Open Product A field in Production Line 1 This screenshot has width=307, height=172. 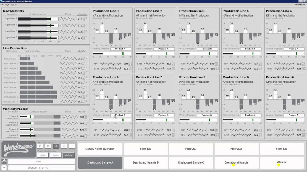[x=120, y=49]
